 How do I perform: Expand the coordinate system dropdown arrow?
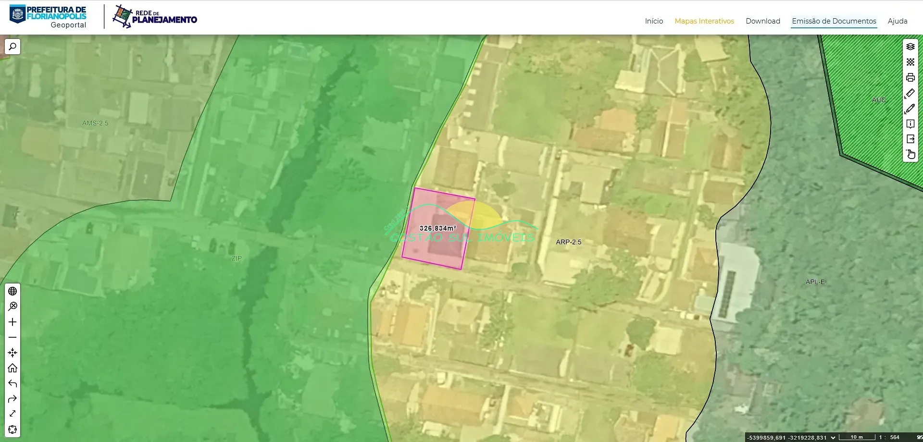point(833,438)
